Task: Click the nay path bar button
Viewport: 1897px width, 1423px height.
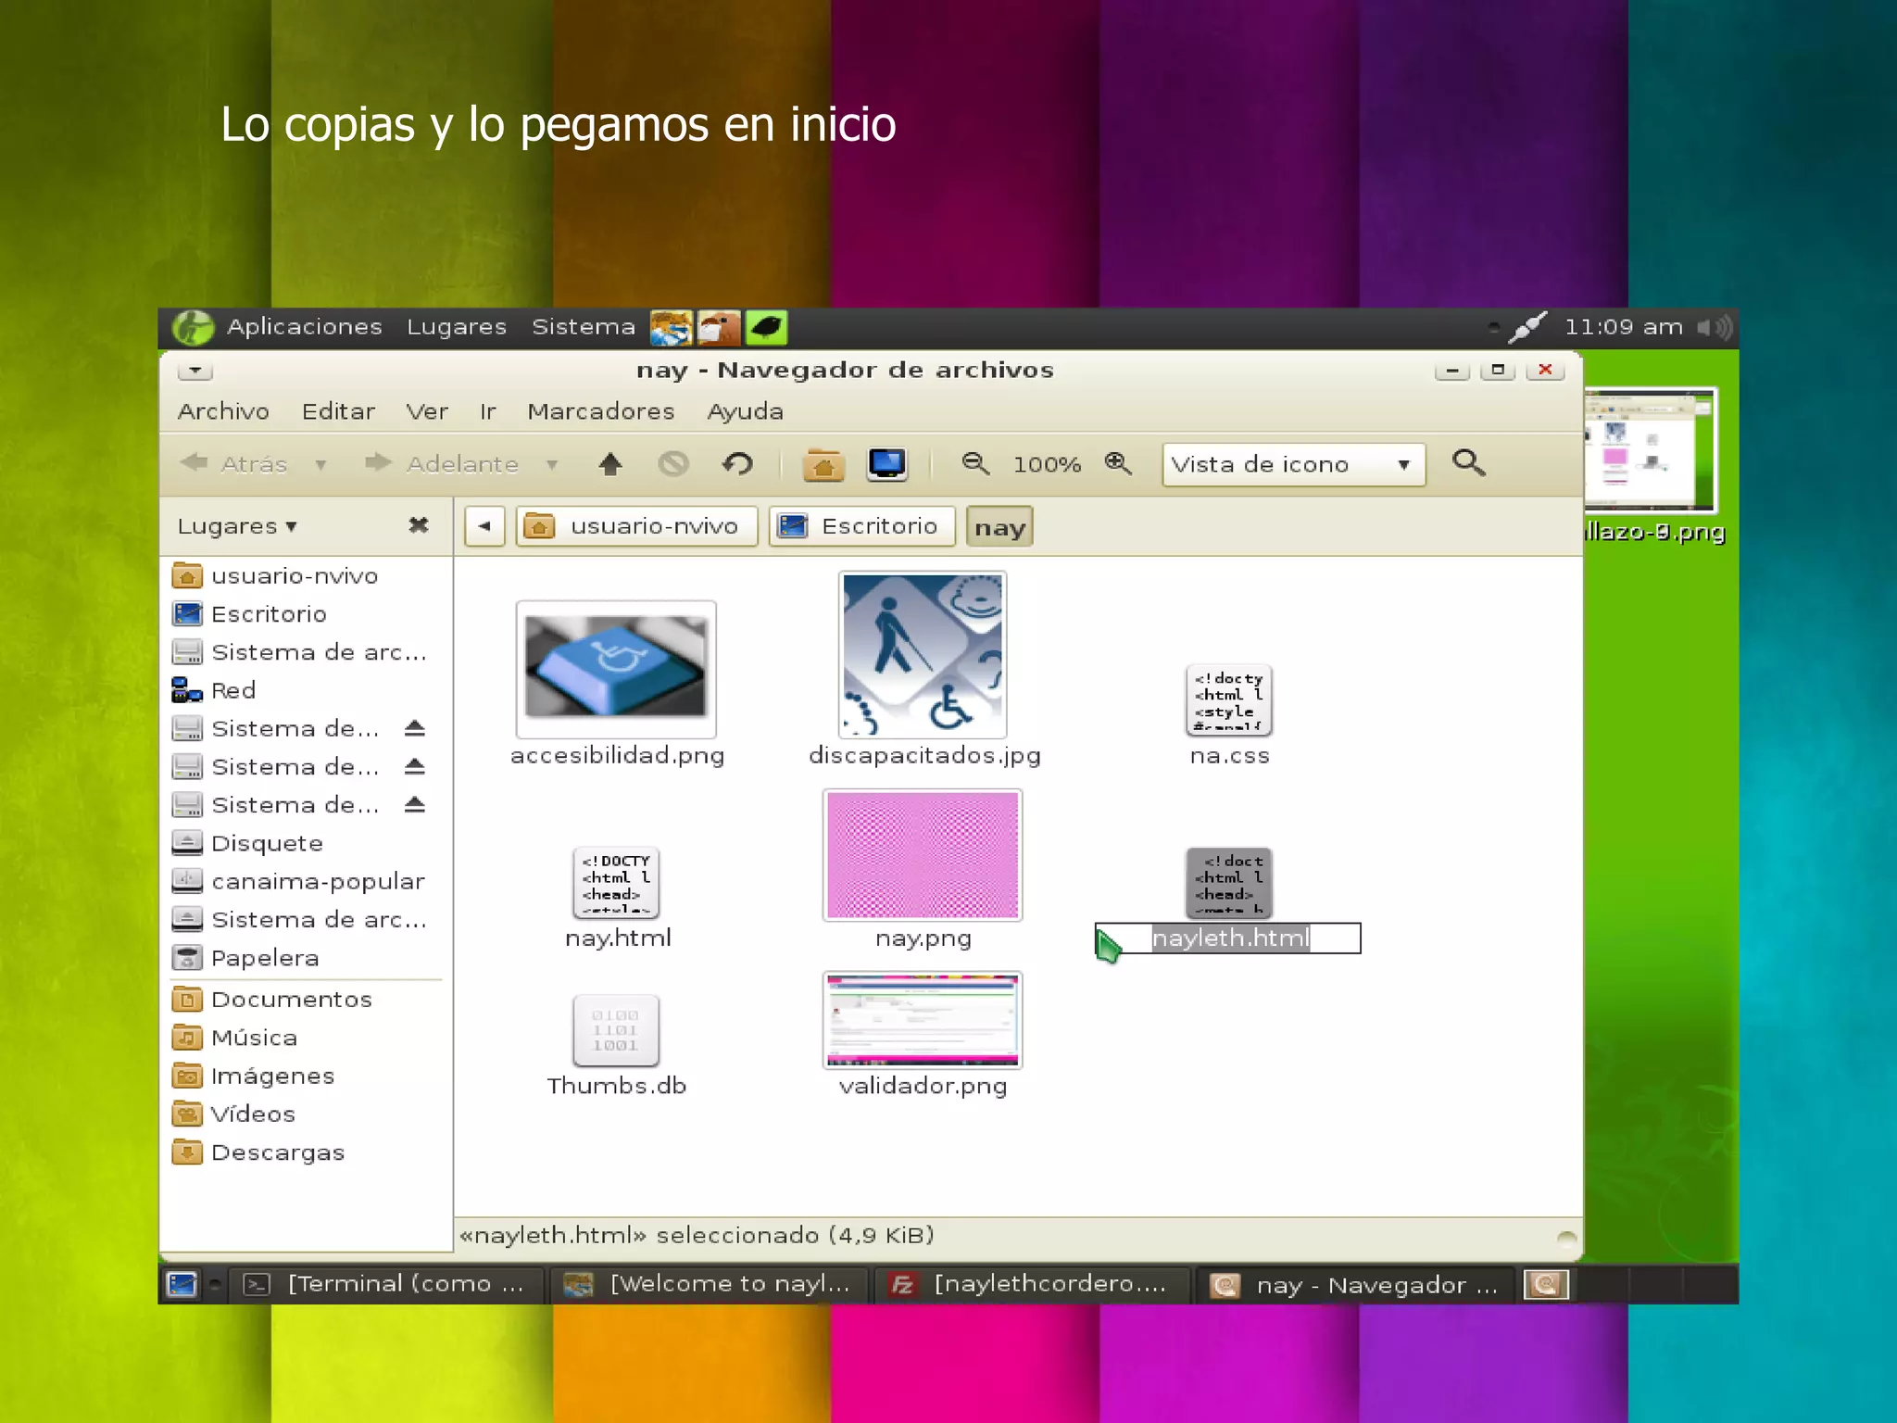Action: [x=999, y=527]
